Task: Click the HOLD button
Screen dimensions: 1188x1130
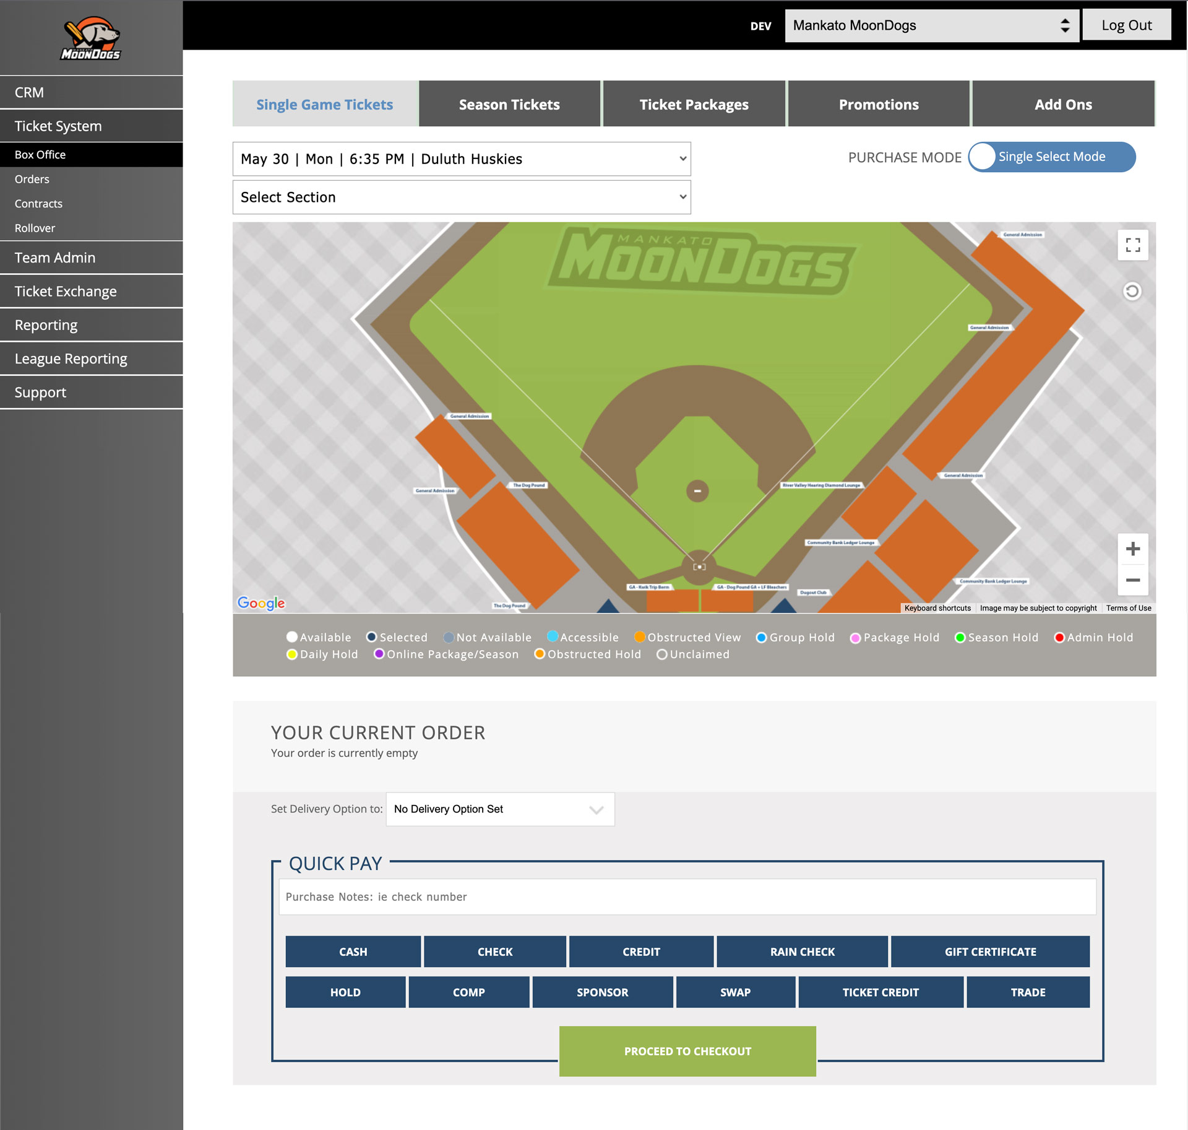Action: (x=345, y=992)
